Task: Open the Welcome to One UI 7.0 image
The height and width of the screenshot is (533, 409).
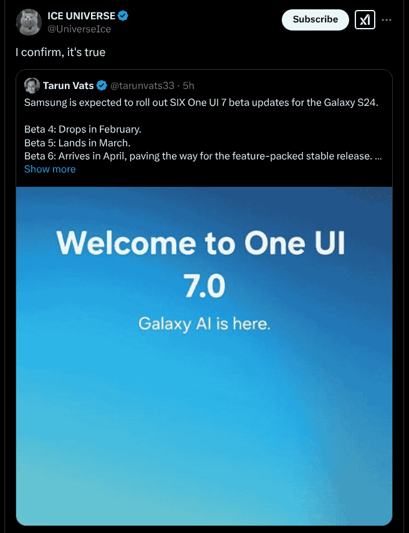Action: 204,356
